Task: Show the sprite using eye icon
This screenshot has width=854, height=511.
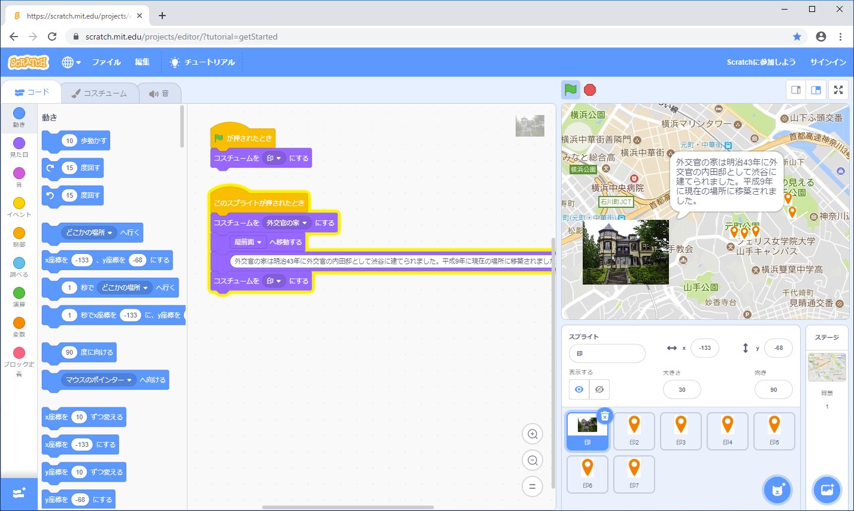Action: tap(579, 389)
